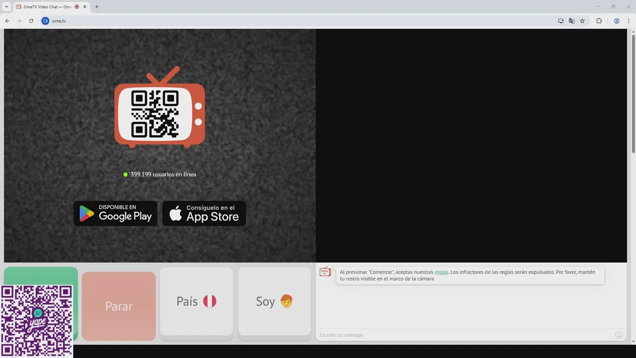Click the OmeTV avatar in chat message
This screenshot has height=358, width=636.
pyautogui.click(x=325, y=272)
